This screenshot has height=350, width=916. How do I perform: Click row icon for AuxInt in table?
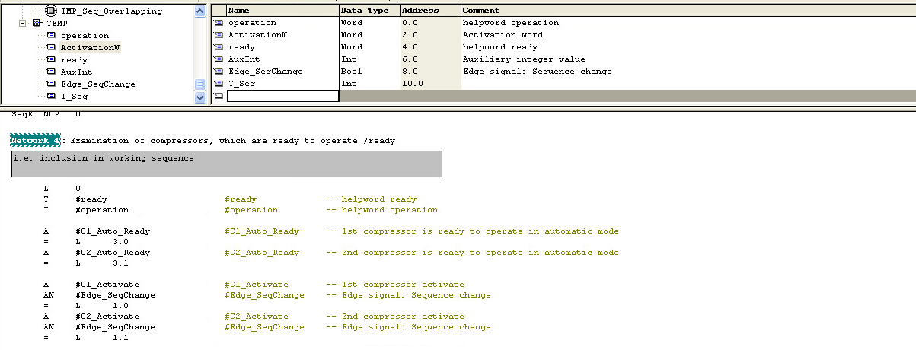tap(218, 59)
